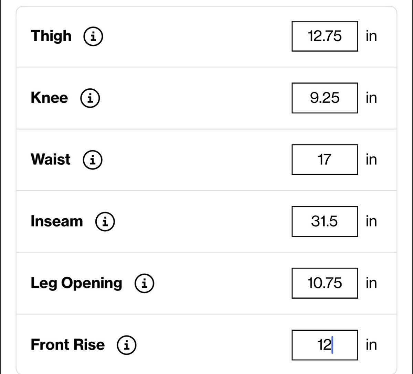Tap the Waist info icon

[x=93, y=160]
